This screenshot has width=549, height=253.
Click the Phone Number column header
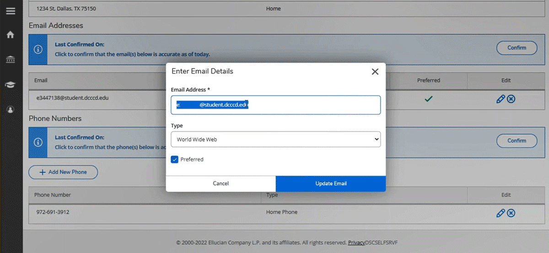(53, 195)
